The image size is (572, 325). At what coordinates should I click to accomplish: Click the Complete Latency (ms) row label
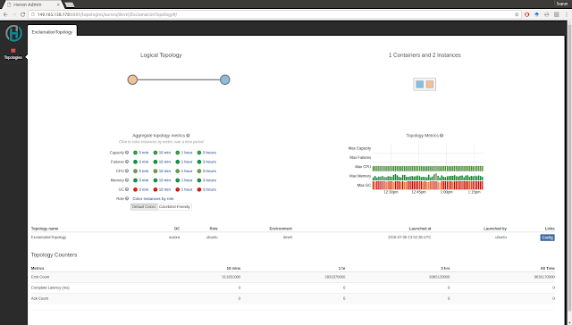pos(50,287)
